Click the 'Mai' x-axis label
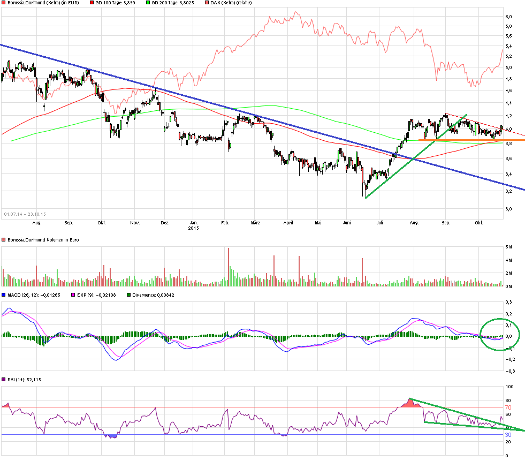The image size is (525, 461). click(318, 223)
